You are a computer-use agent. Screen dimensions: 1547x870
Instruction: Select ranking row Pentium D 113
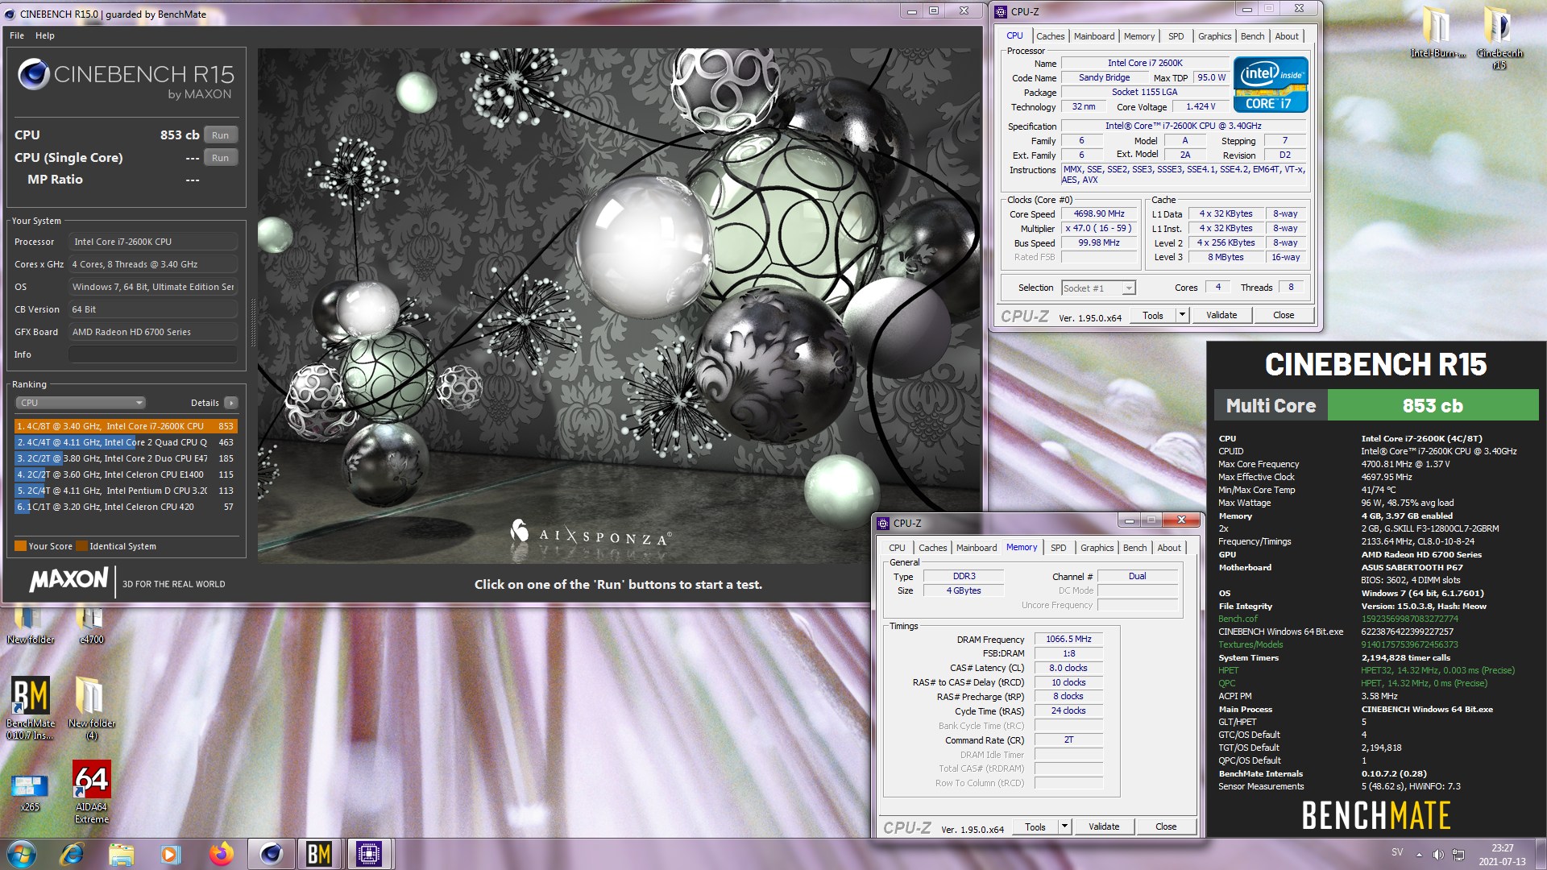pyautogui.click(x=126, y=491)
